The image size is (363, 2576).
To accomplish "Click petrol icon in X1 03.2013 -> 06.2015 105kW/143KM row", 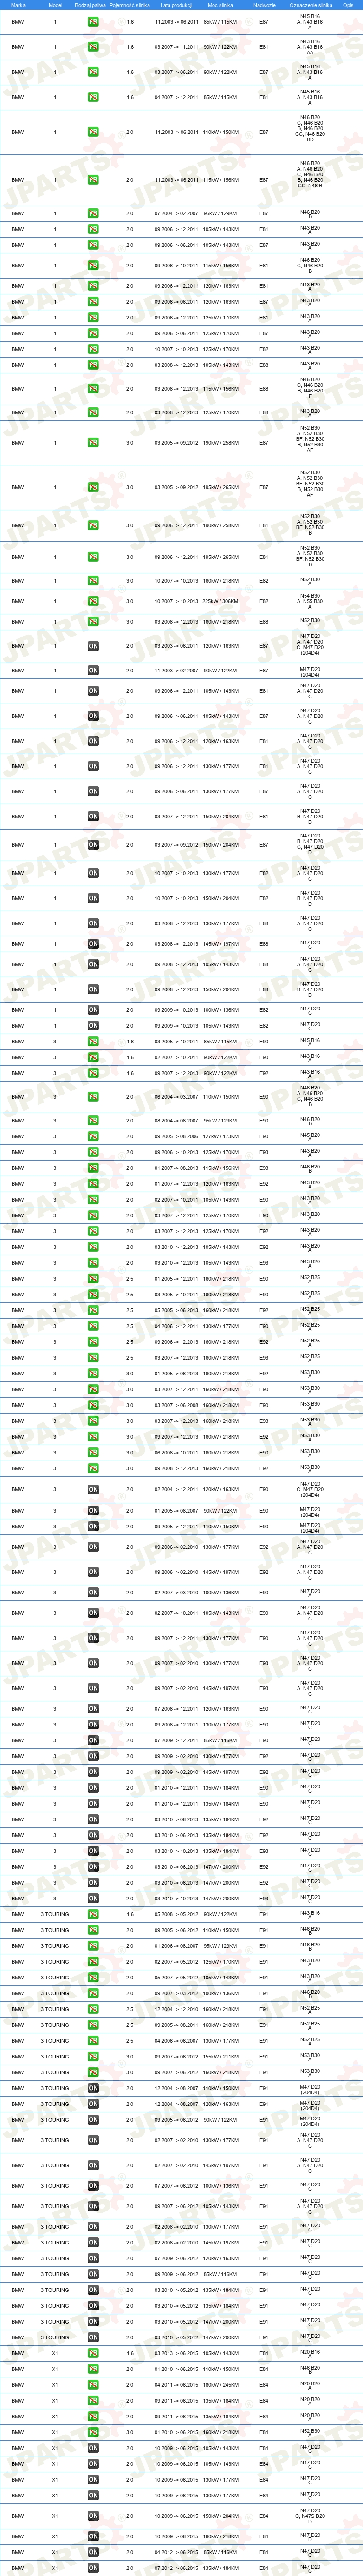I will 93,2353.
